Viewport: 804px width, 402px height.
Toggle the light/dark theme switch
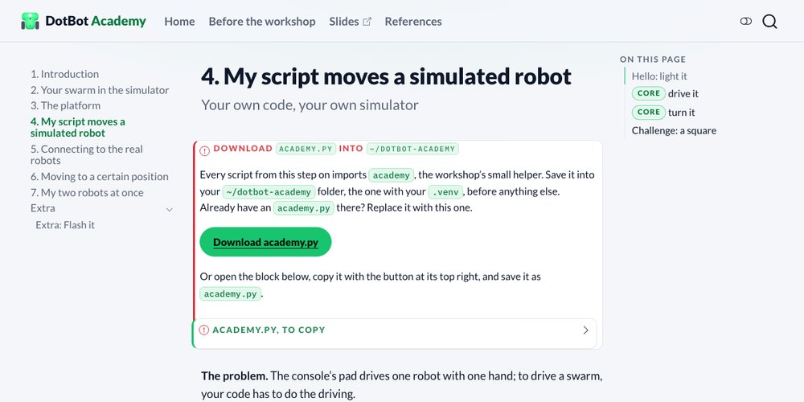click(x=745, y=21)
